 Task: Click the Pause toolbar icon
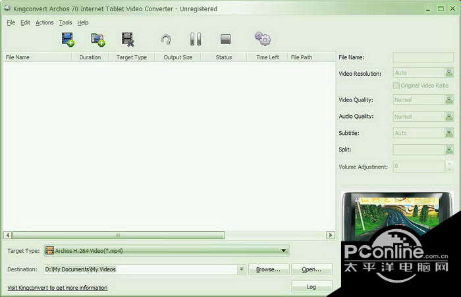click(x=196, y=39)
